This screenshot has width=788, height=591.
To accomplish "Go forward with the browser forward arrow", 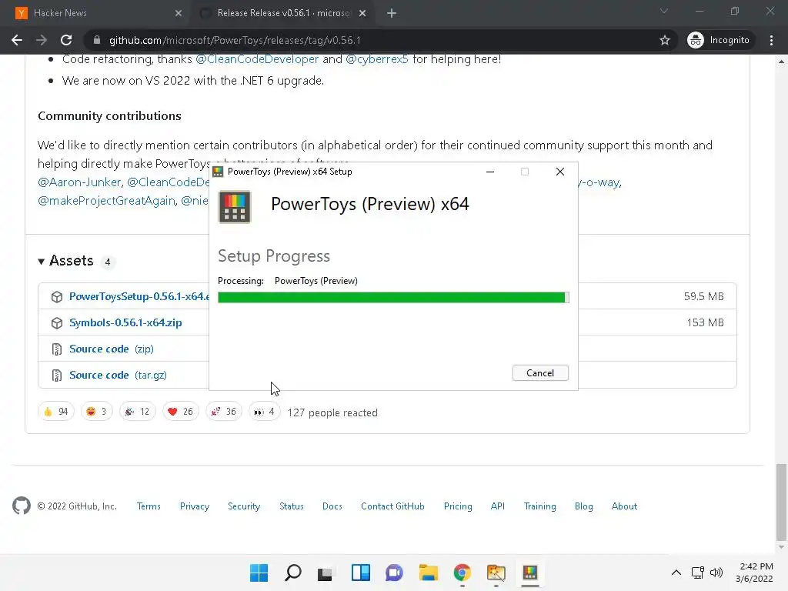I will pyautogui.click(x=42, y=40).
